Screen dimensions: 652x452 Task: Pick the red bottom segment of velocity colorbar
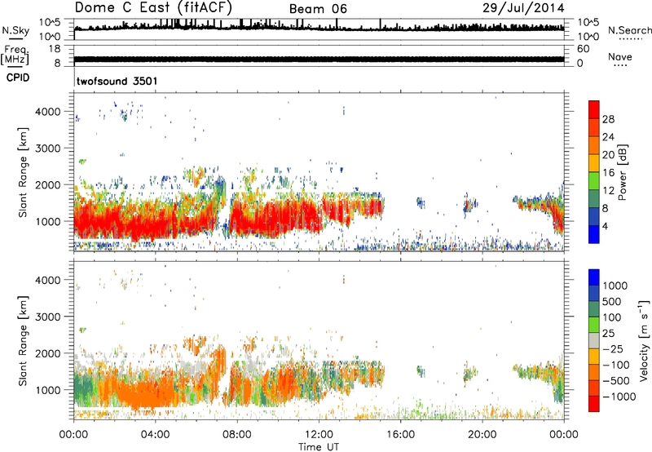tap(594, 404)
